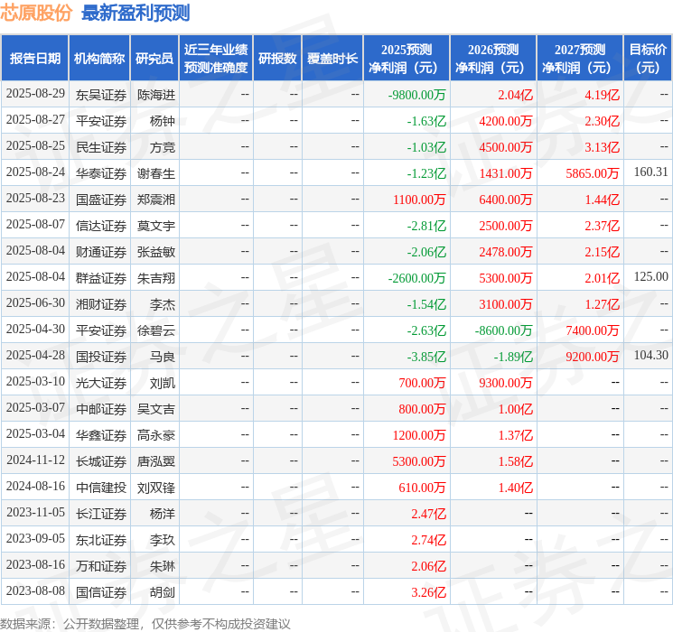Click the 2025-08-23 国盛证券 date cell
Viewport: 673px width, 632px height.
35,199
